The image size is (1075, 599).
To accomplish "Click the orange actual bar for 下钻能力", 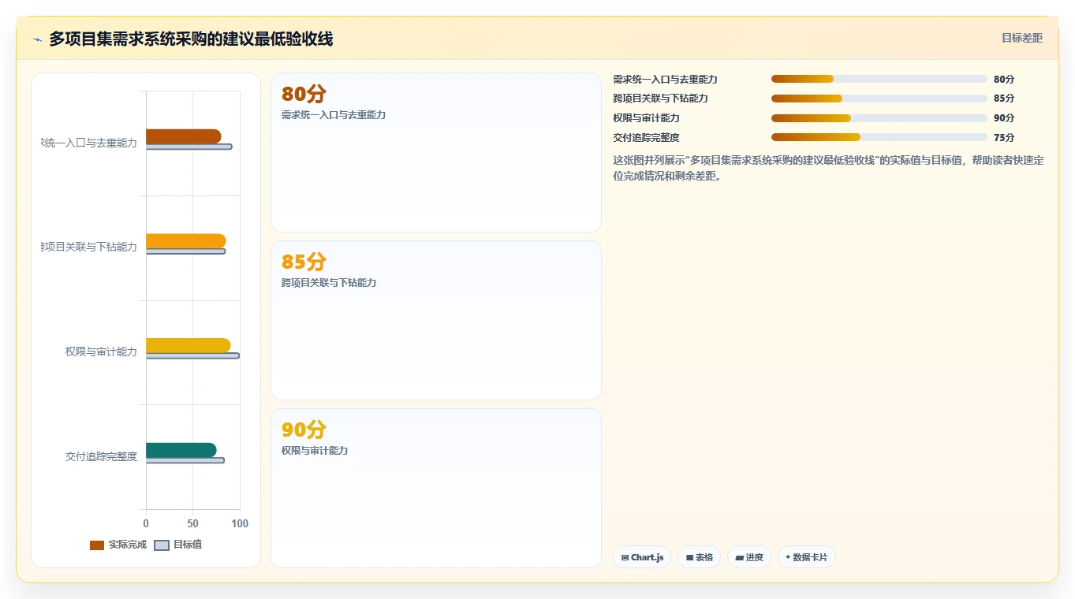I will click(185, 240).
